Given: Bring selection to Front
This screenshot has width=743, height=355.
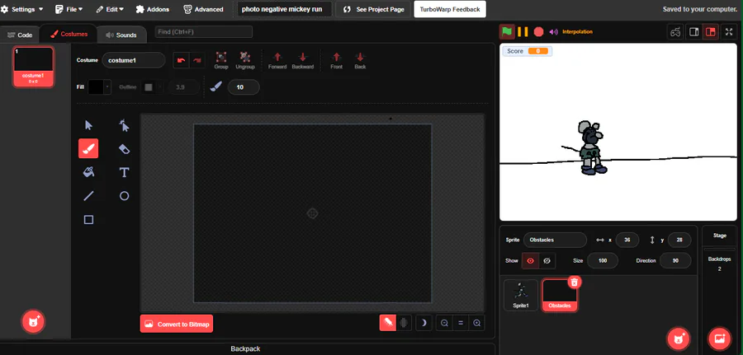Looking at the screenshot, I should (x=337, y=60).
